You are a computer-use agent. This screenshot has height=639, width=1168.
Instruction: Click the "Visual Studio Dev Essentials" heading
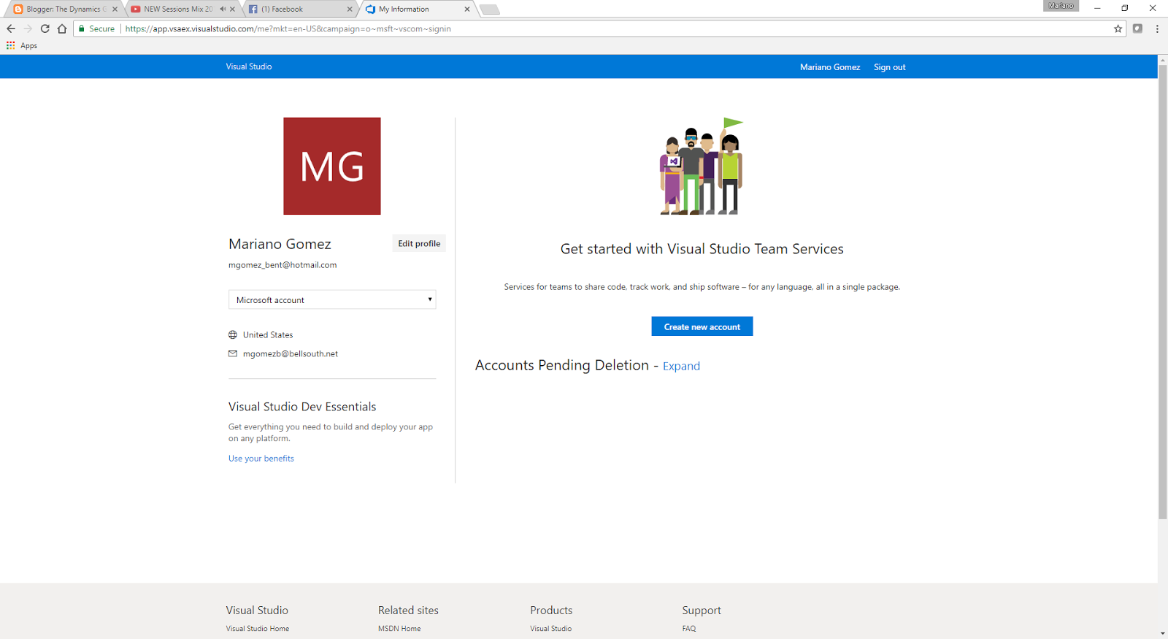click(302, 407)
